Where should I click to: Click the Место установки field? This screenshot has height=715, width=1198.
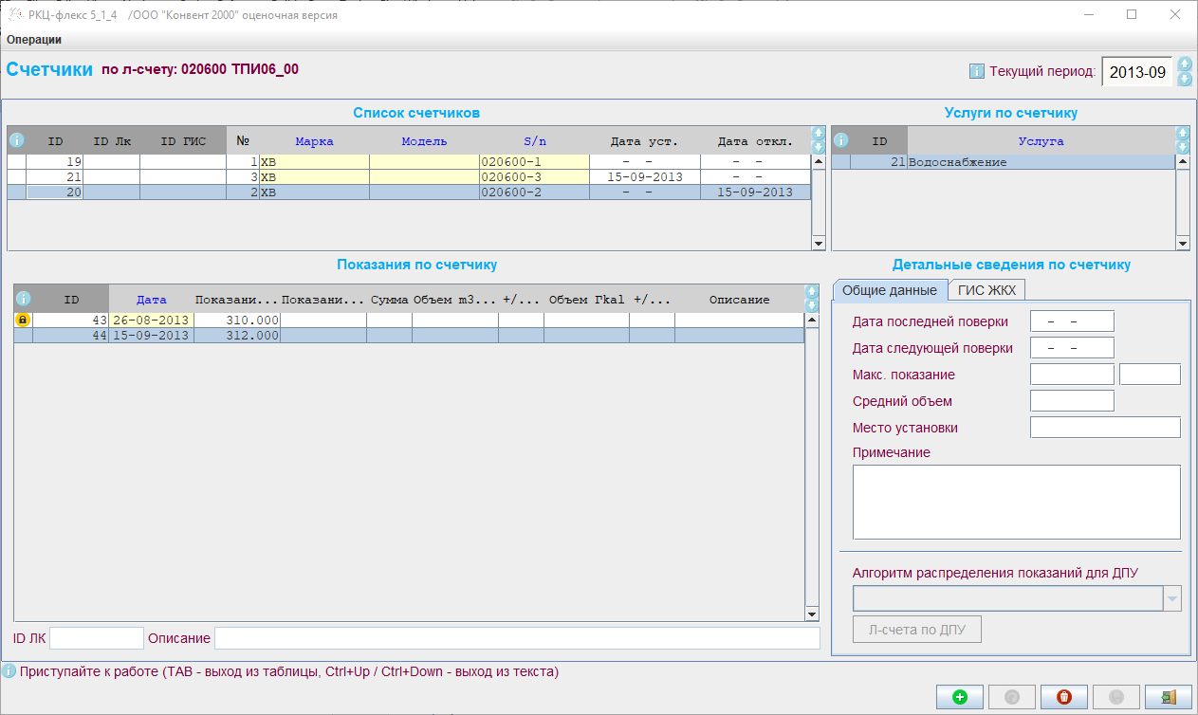tap(1105, 428)
